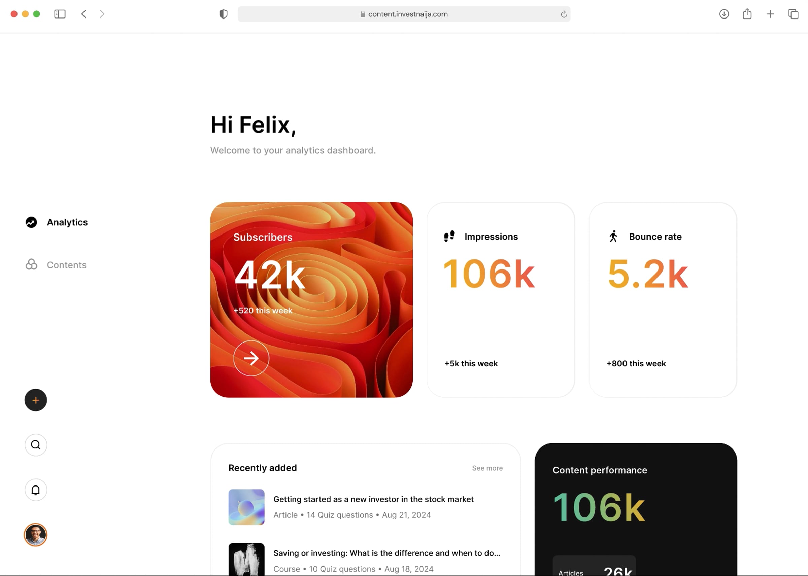
Task: Reload the page in address bar
Action: point(564,14)
